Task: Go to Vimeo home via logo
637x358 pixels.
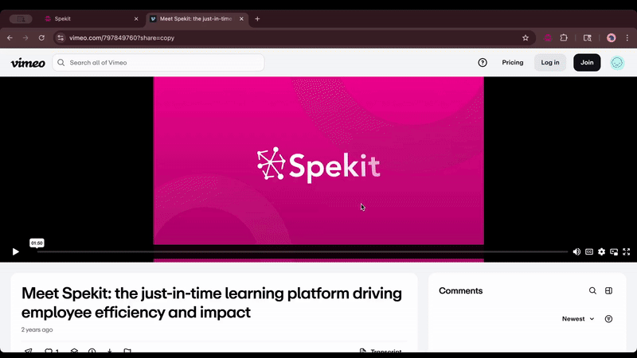Action: tap(28, 63)
